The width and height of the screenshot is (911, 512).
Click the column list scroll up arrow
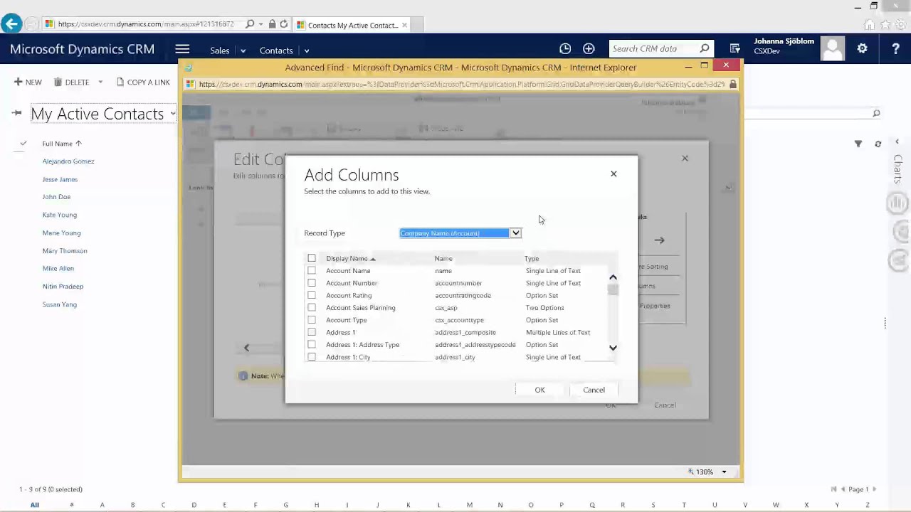click(x=613, y=277)
